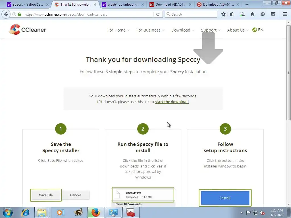Expand the Download menu
291x218 pixels.
tap(183, 30)
